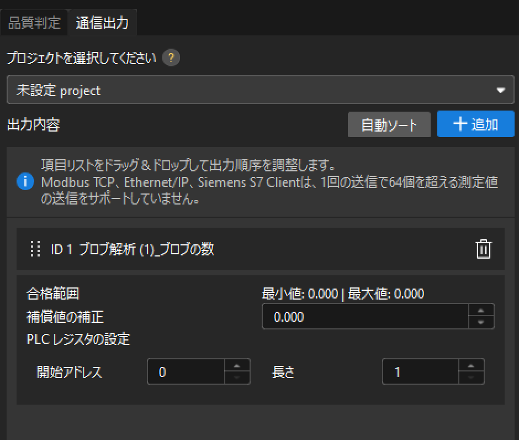
Task: Decrease the 長さ value
Action: point(471,378)
